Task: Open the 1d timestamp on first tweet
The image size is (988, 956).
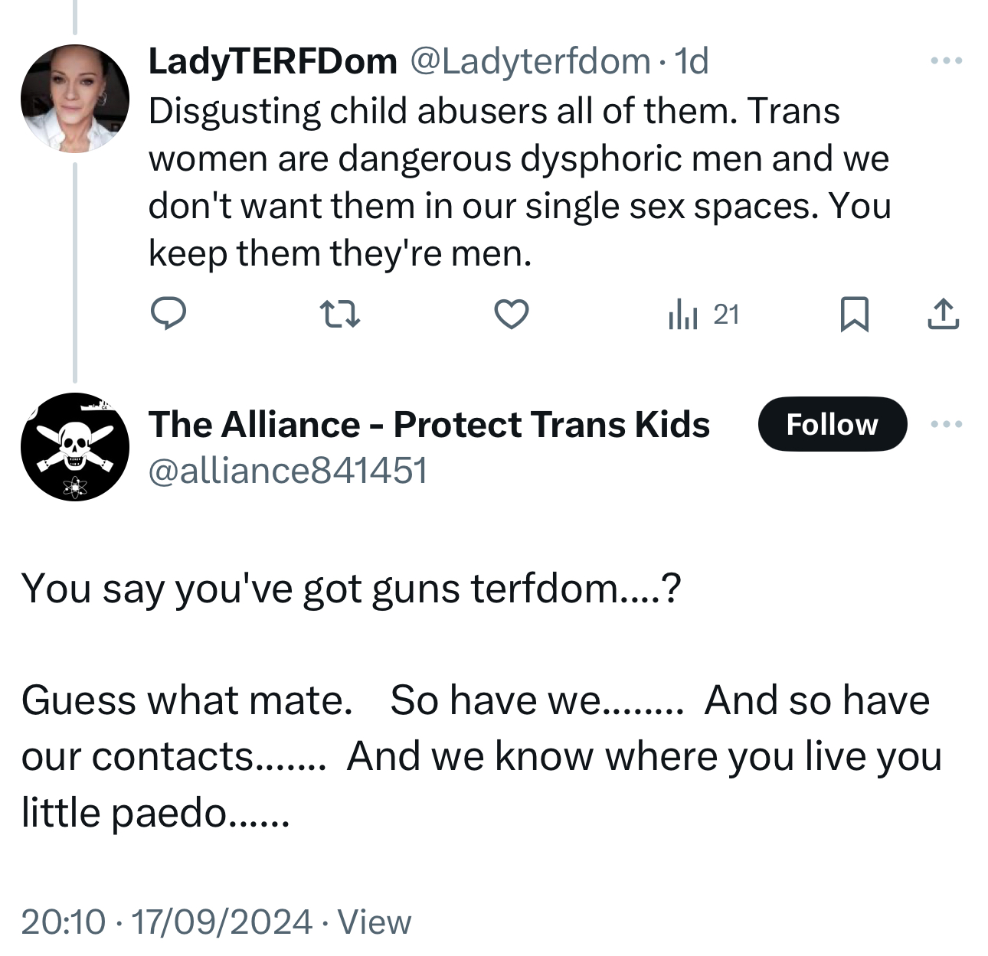Action: click(x=692, y=61)
